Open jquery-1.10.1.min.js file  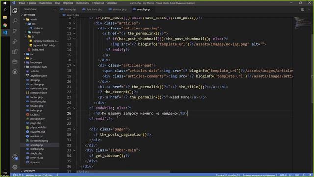click(45, 45)
